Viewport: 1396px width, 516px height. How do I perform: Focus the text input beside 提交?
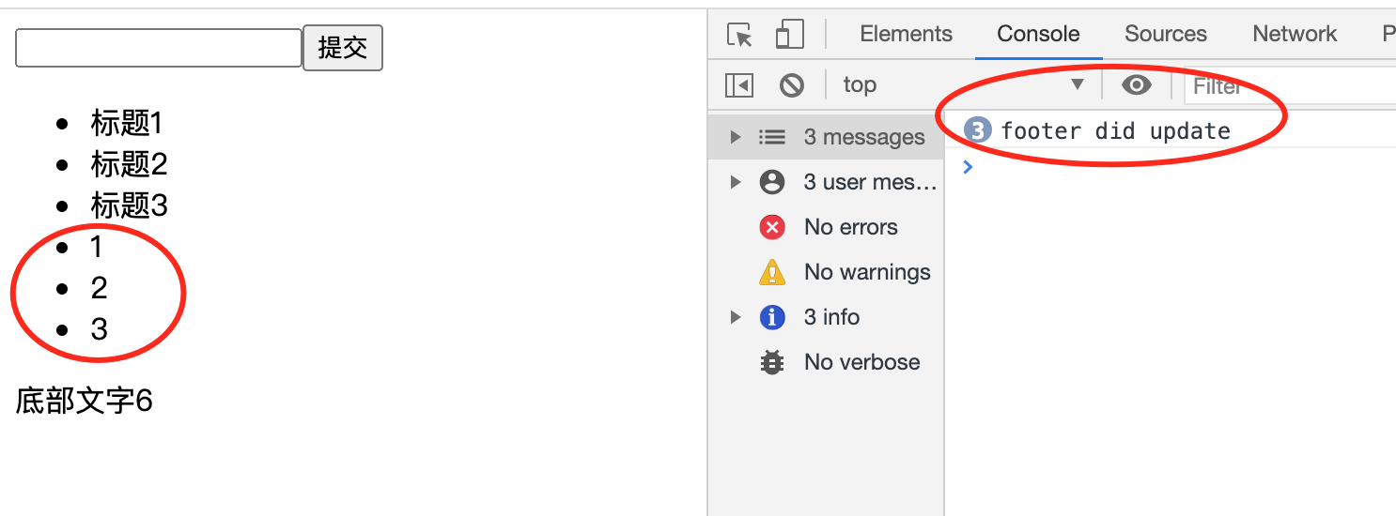(159, 48)
